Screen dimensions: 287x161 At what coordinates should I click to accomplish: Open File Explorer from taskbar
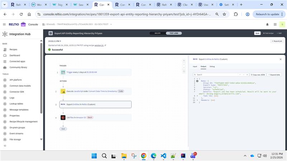(124, 156)
